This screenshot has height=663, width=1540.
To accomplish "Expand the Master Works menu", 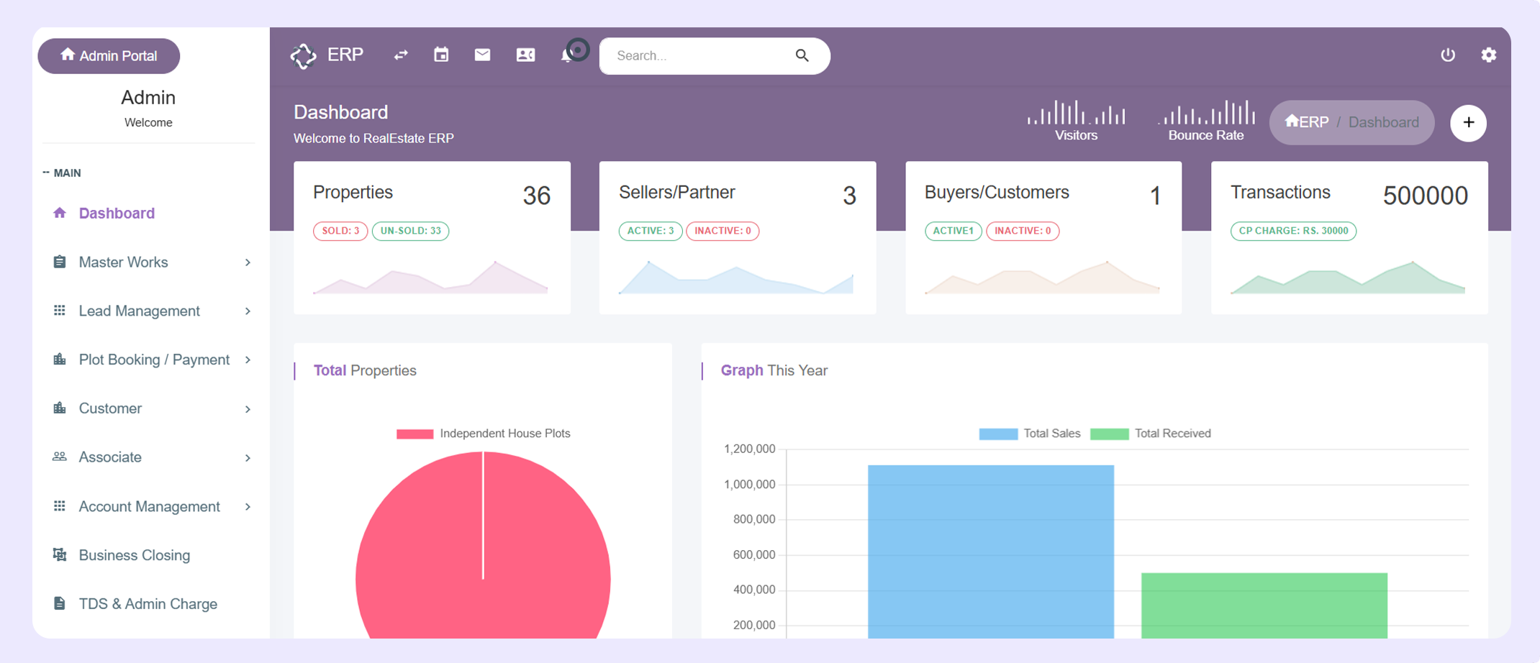I will [x=151, y=262].
